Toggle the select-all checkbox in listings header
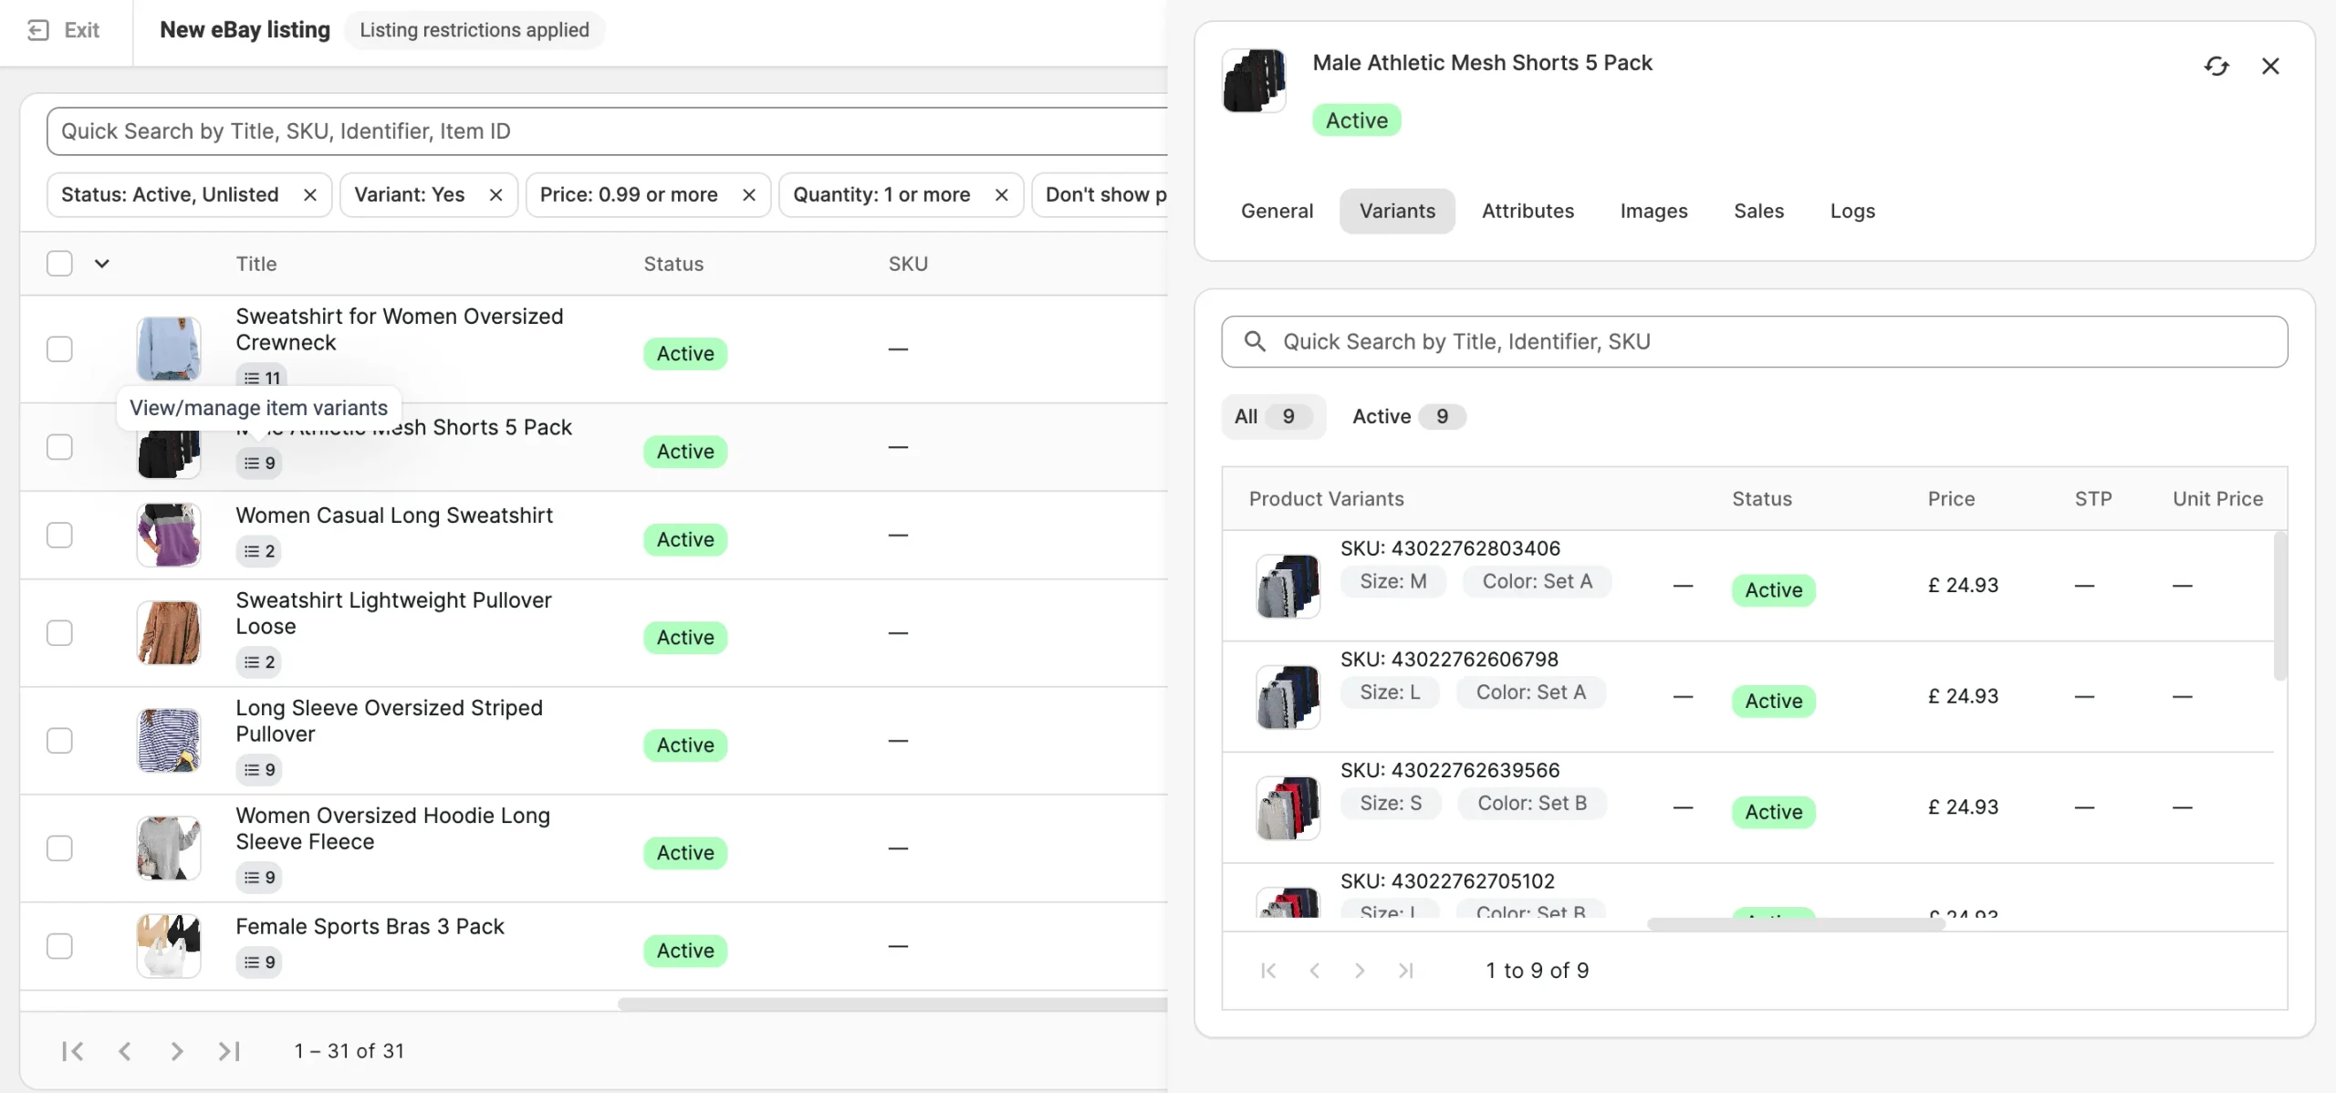 coord(59,264)
